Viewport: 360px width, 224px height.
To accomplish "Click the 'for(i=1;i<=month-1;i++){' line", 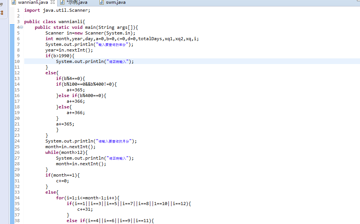I will pyautogui.click(x=88, y=198).
